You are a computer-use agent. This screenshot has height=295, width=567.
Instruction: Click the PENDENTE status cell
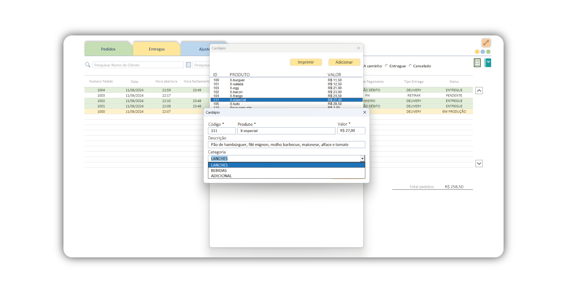pos(454,96)
